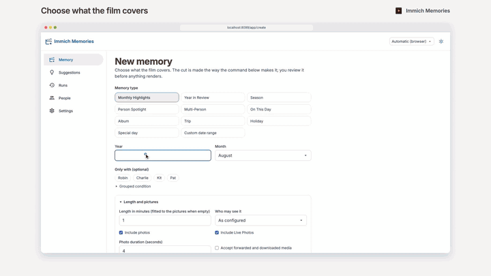Go to the Runs page
The height and width of the screenshot is (276, 491).
point(74,85)
